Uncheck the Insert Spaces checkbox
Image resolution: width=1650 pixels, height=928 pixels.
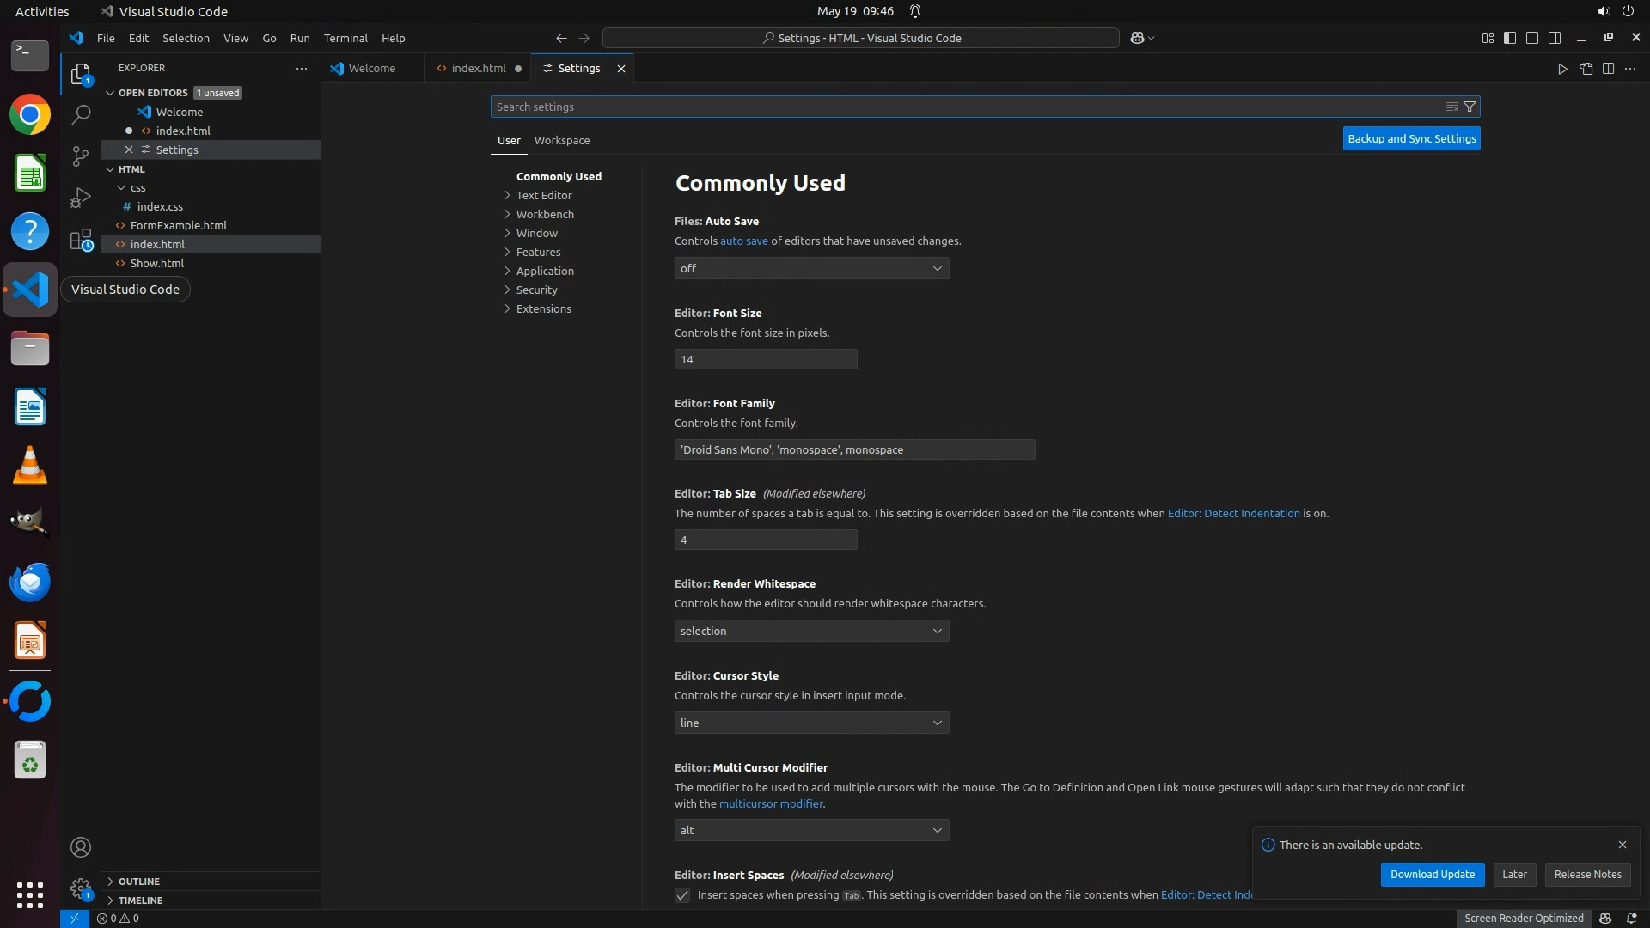click(682, 895)
